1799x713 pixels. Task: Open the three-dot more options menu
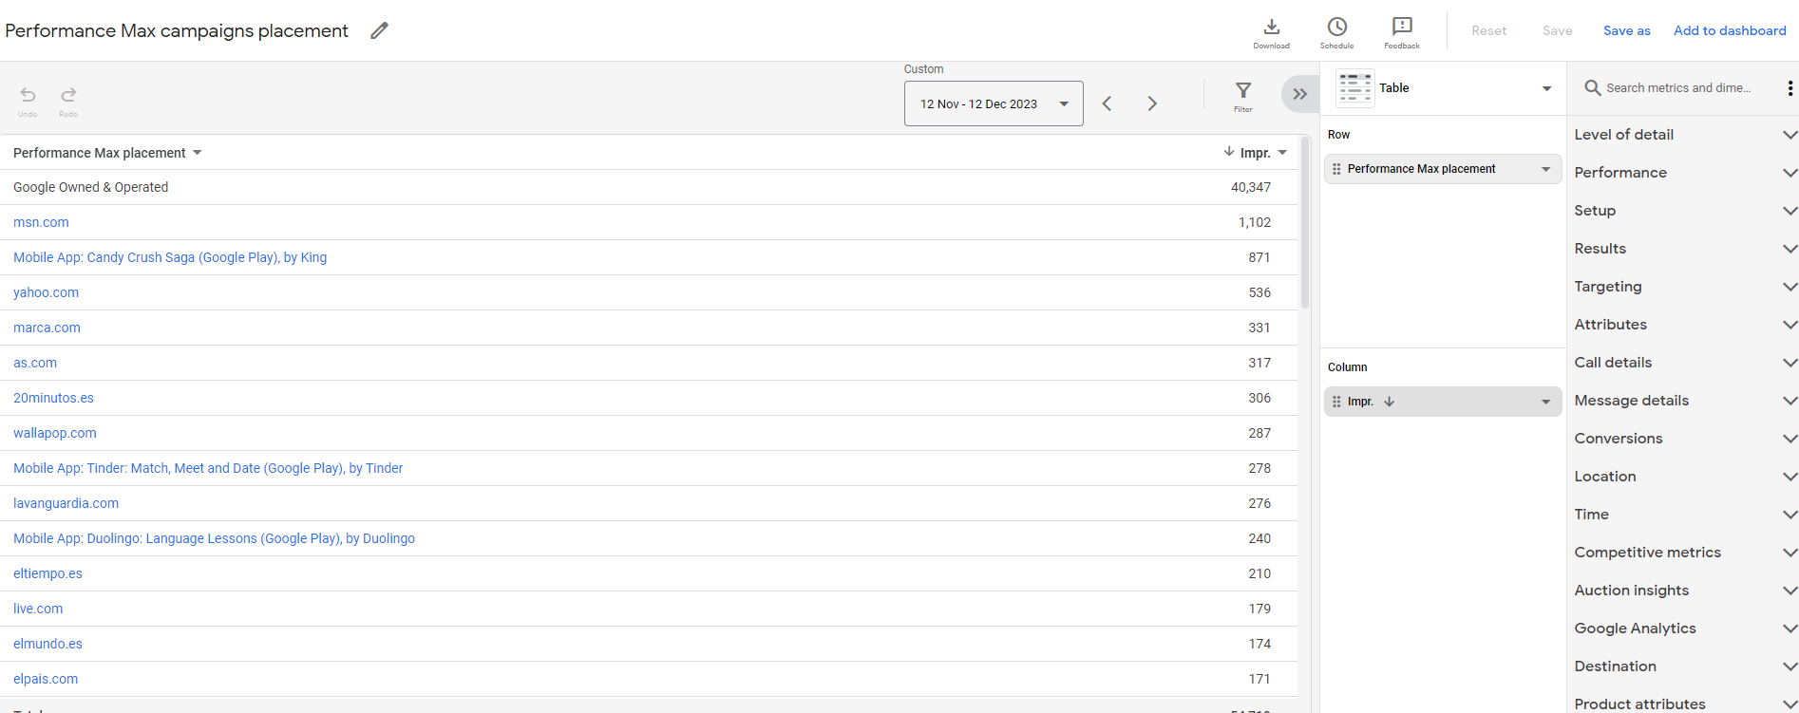1790,88
